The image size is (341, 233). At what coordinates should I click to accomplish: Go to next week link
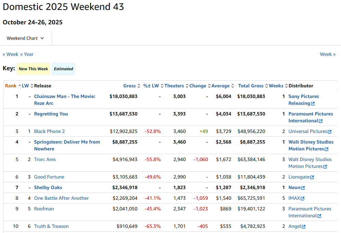[328, 54]
